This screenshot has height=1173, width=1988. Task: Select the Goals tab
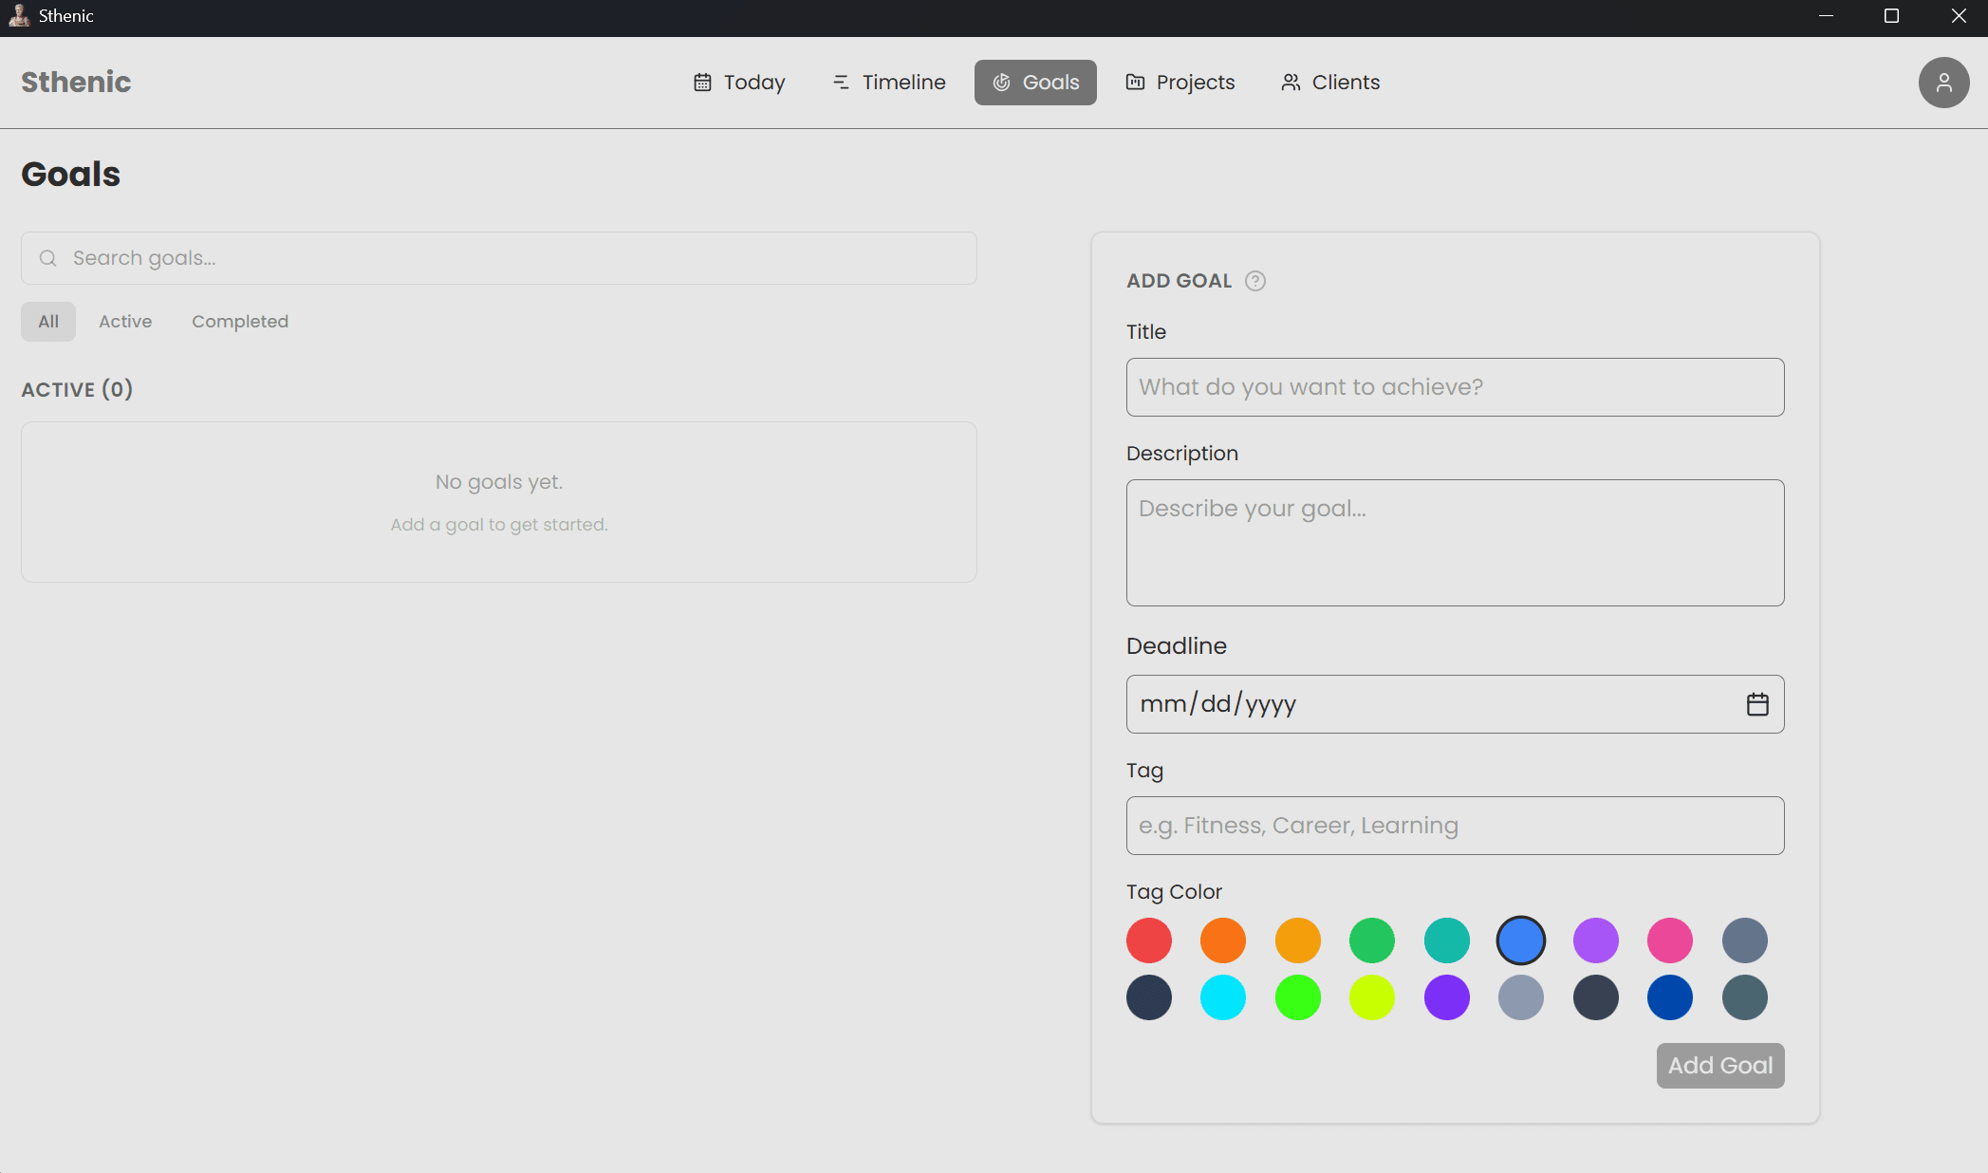point(1035,83)
